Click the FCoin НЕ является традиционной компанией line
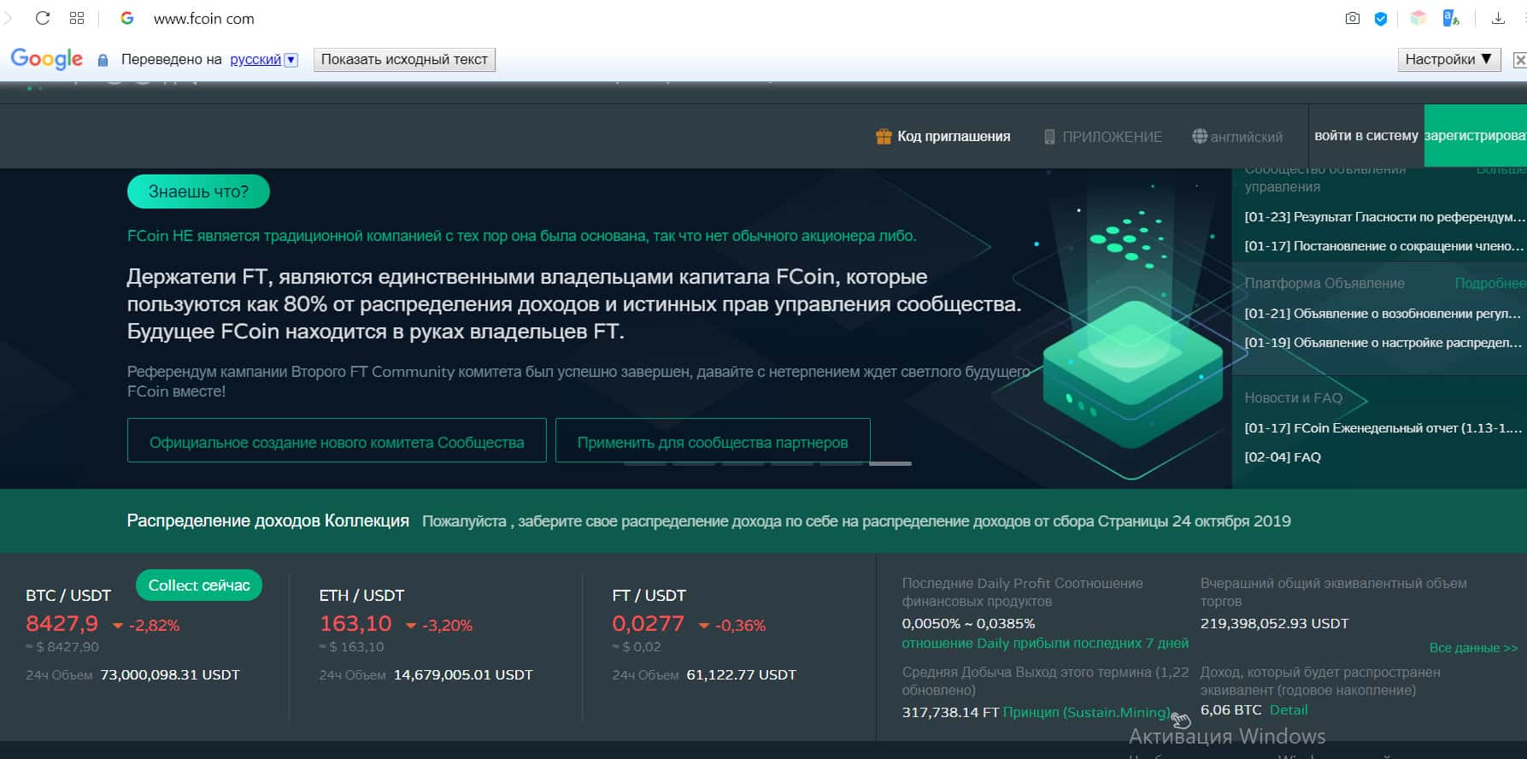1527x759 pixels. (521, 236)
